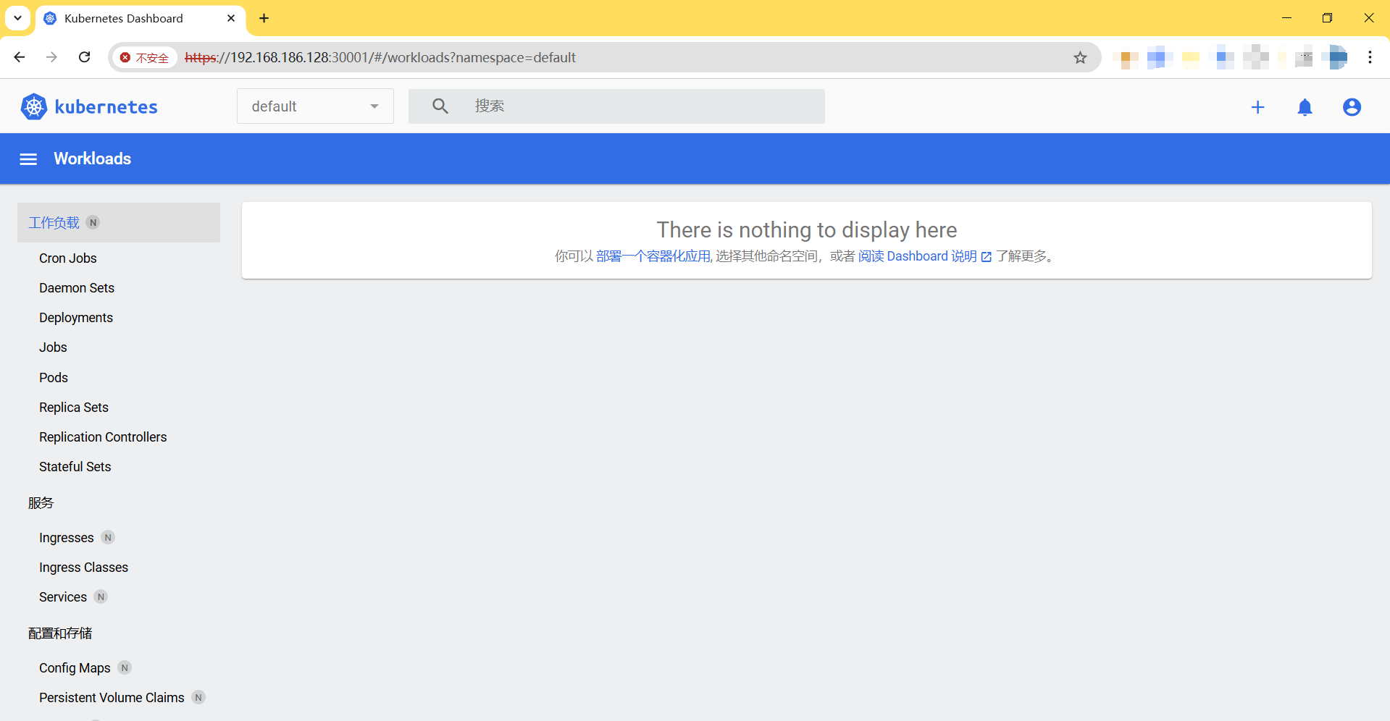Reload the page
Screen dimensions: 1390x721
tap(85, 57)
